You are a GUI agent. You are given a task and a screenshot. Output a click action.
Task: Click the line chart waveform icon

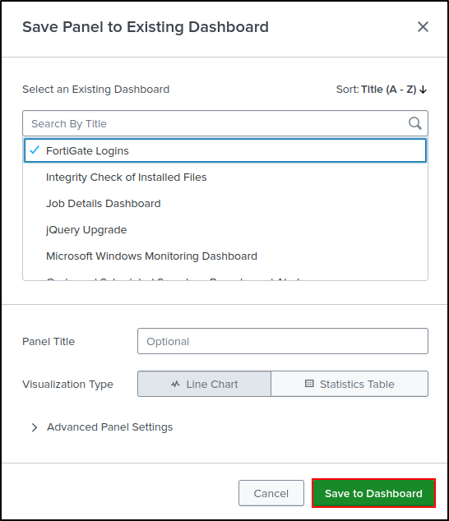click(175, 384)
